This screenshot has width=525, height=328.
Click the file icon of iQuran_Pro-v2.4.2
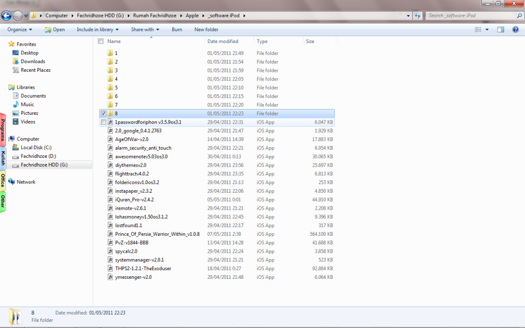click(x=110, y=199)
